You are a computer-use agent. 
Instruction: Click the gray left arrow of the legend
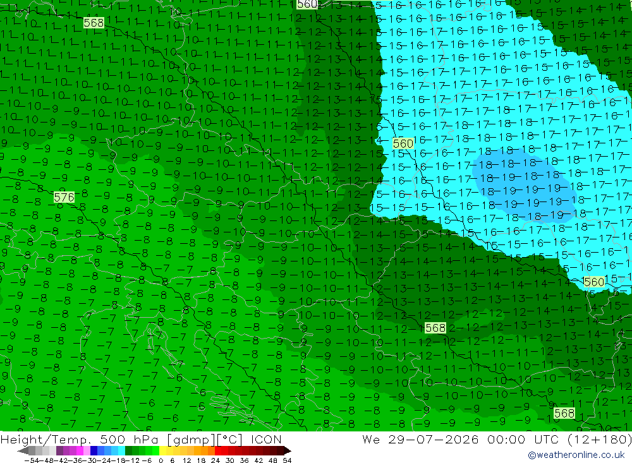tap(23, 450)
